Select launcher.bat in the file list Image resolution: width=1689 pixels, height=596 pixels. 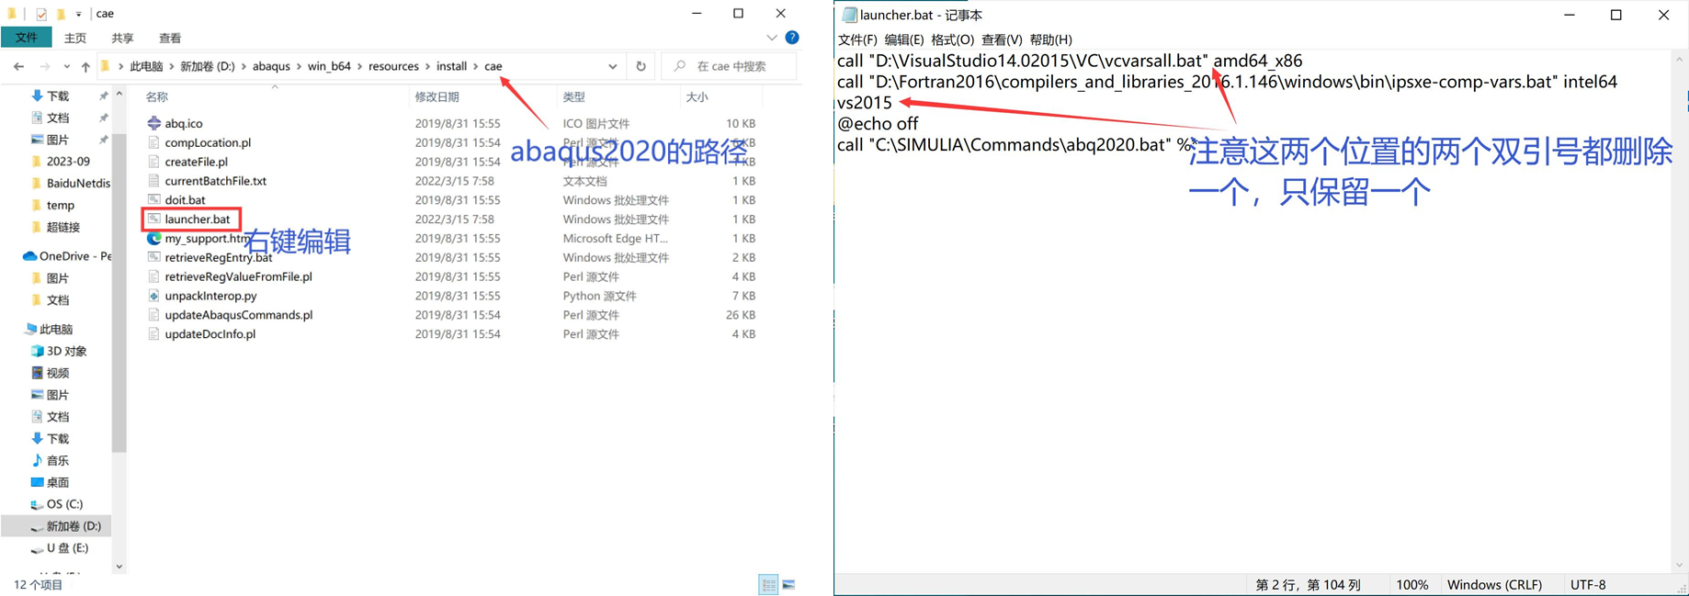[x=197, y=219]
